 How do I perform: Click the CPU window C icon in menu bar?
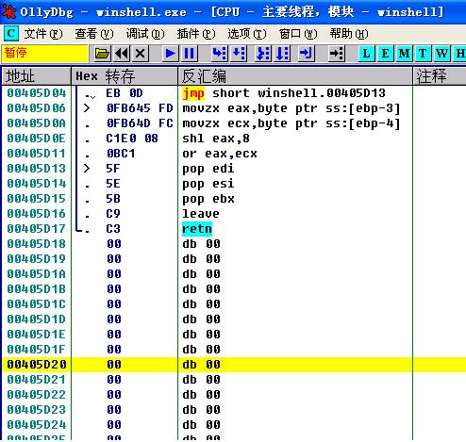[11, 33]
